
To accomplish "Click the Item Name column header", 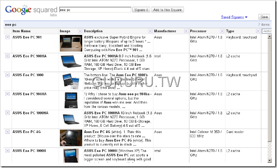I will coord(21,31).
